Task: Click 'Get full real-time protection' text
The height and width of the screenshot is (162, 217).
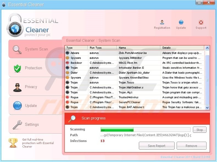Action: tap(38, 143)
